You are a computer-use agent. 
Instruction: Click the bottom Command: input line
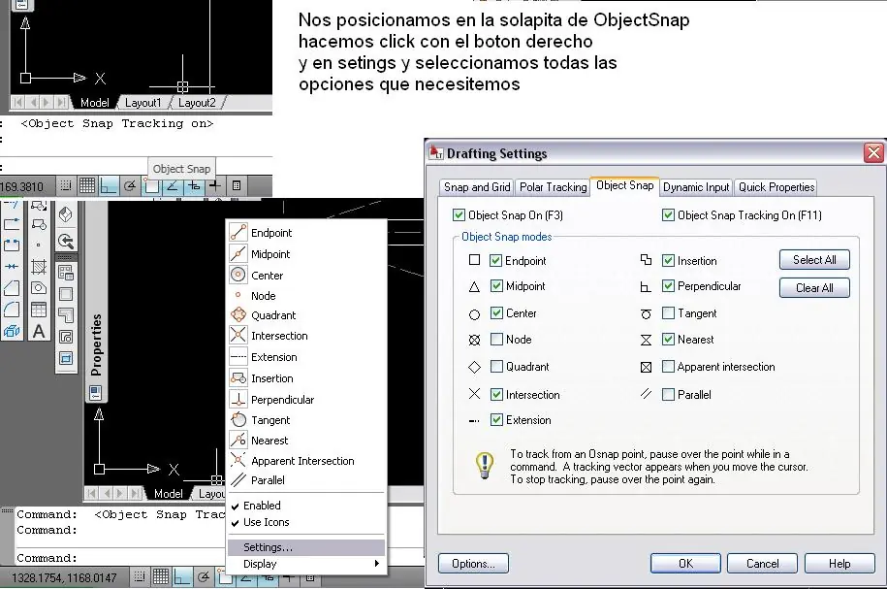(120, 558)
